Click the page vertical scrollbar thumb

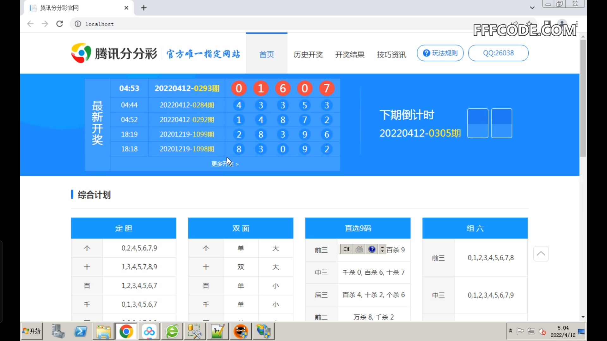point(583,98)
